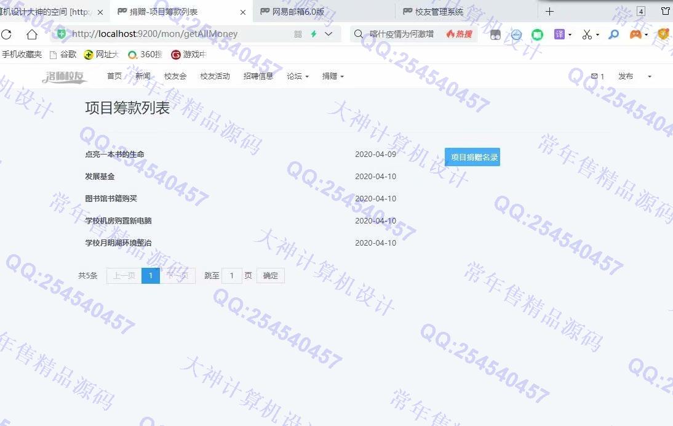Open the purple 译 translate icon

(559, 34)
